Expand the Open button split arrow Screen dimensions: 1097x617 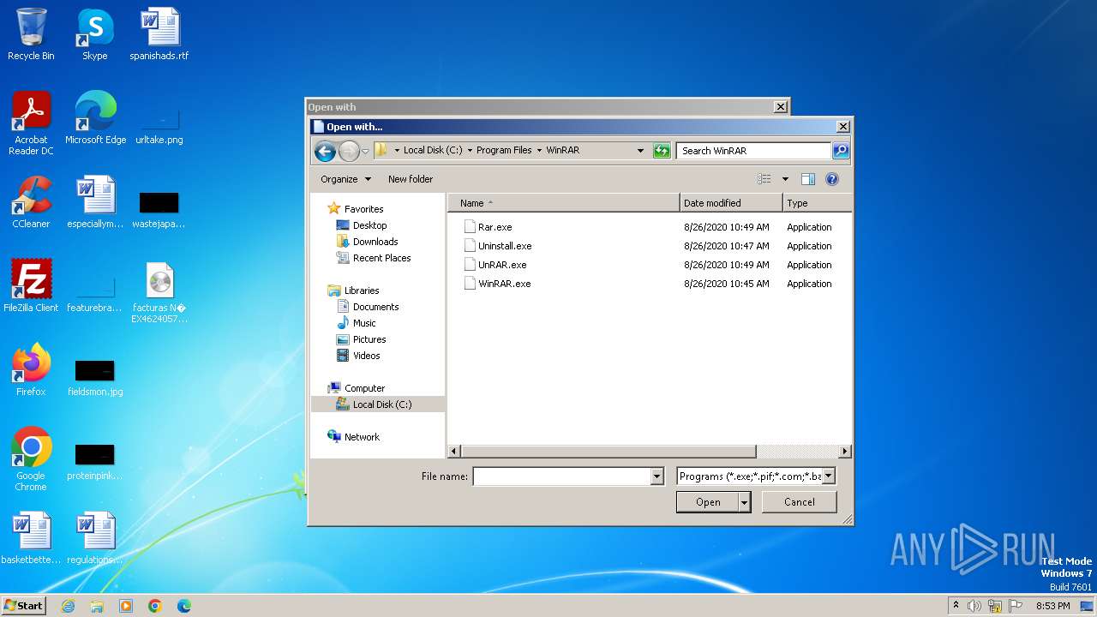(744, 502)
